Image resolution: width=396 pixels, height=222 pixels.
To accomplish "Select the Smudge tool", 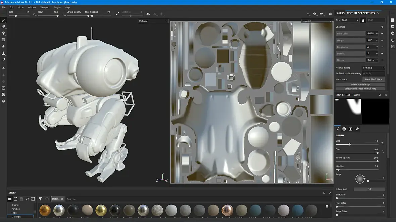I will pos(4,47).
